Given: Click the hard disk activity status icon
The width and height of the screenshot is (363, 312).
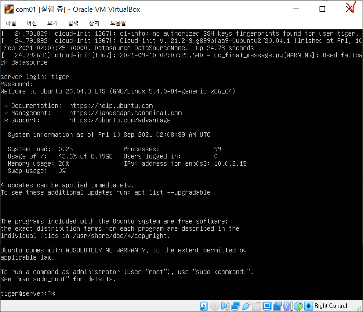Looking at the screenshot, I should click(204, 306).
